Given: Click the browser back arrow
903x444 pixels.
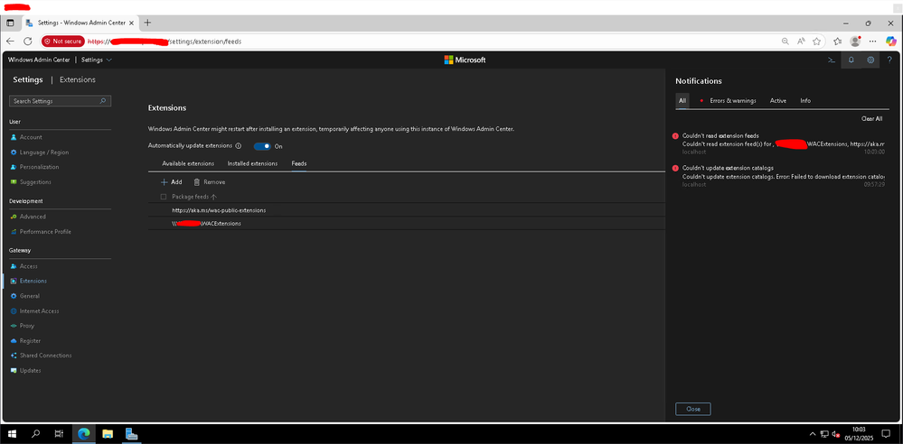Looking at the screenshot, I should pos(10,42).
